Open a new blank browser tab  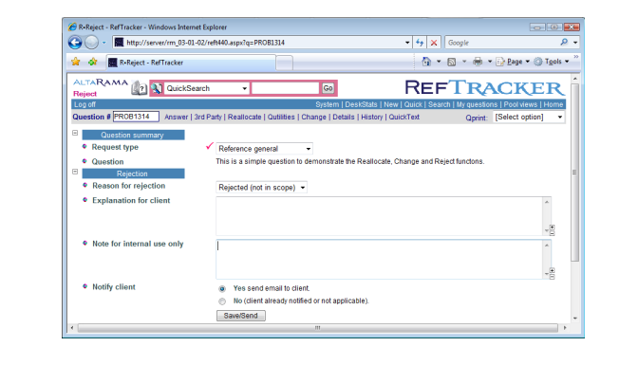(x=284, y=63)
